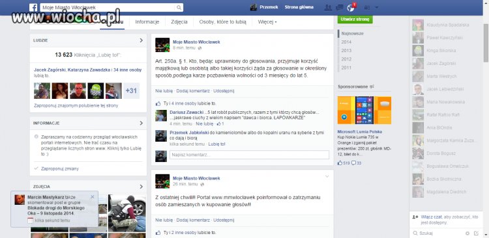Click 'Microsoft Lumia Polska' ad title

pyautogui.click(x=359, y=131)
